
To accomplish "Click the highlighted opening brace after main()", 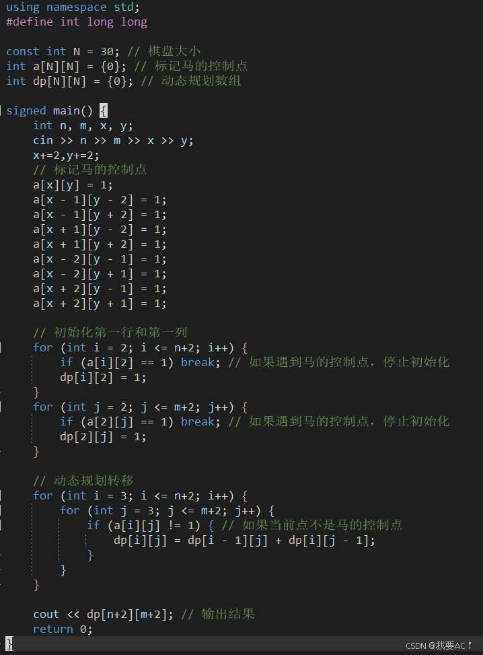I will coord(104,110).
